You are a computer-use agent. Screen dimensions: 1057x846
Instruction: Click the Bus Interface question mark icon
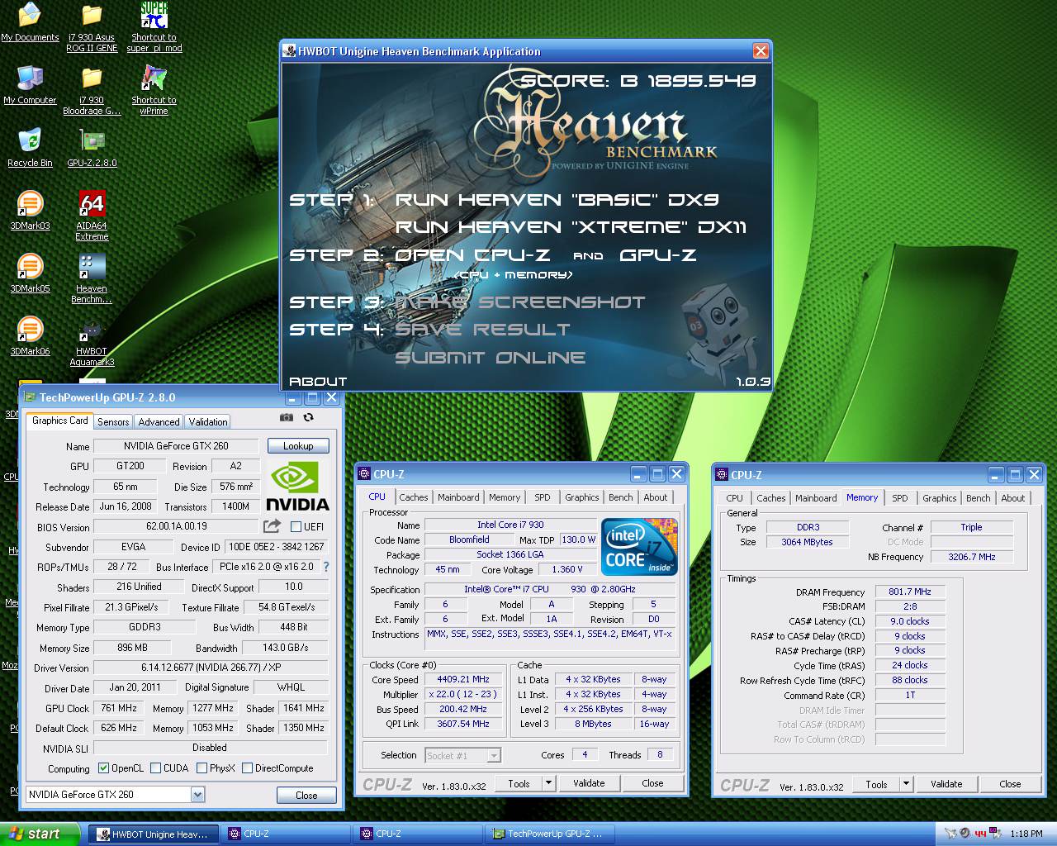pyautogui.click(x=325, y=567)
